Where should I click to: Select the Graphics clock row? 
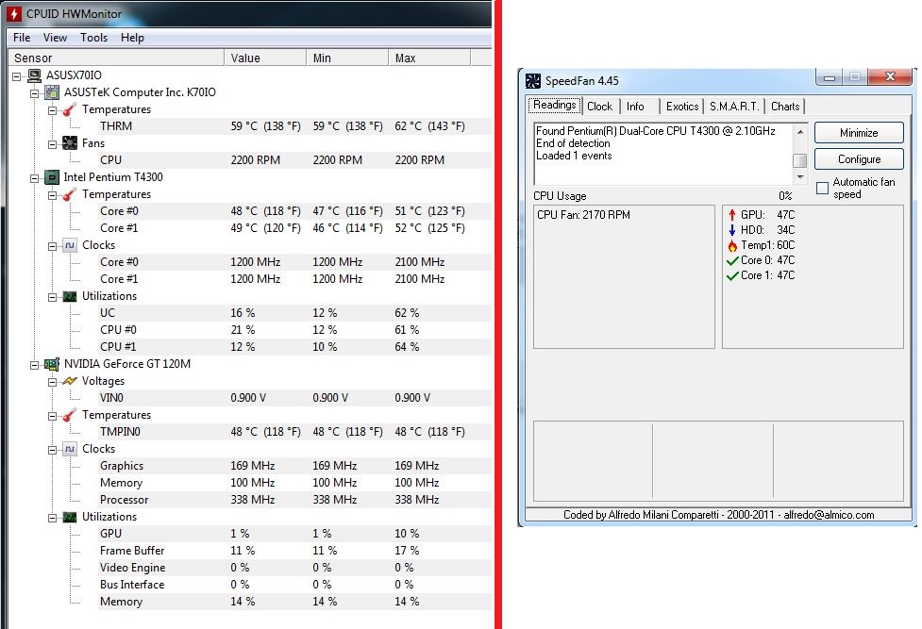tap(295, 466)
